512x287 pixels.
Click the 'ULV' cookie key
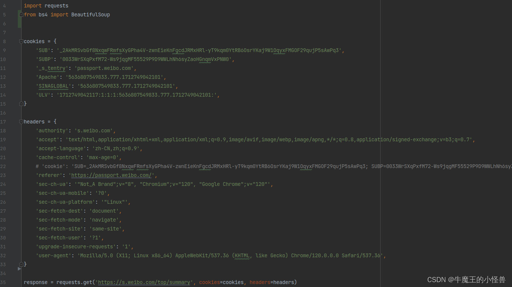[x=43, y=95]
